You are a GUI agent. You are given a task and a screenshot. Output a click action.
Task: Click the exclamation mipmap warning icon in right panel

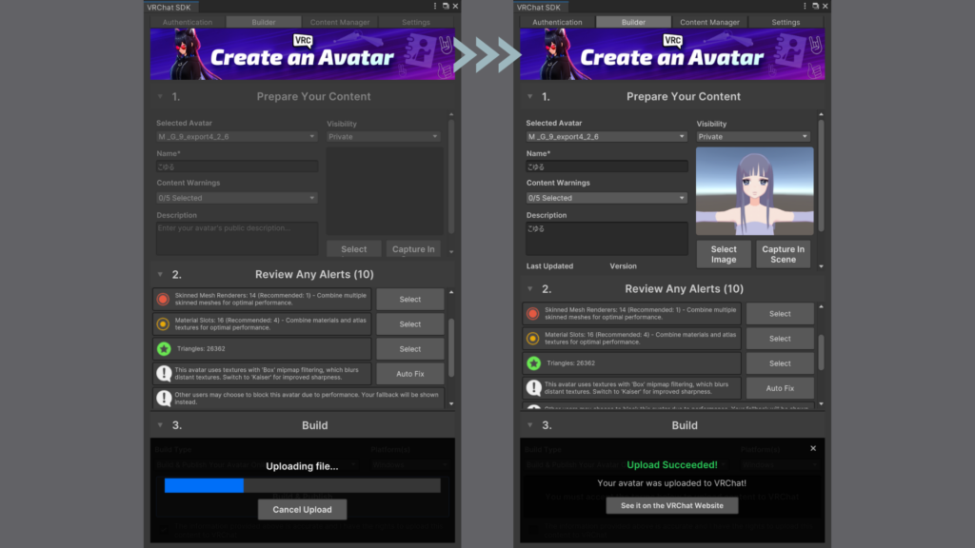(533, 388)
